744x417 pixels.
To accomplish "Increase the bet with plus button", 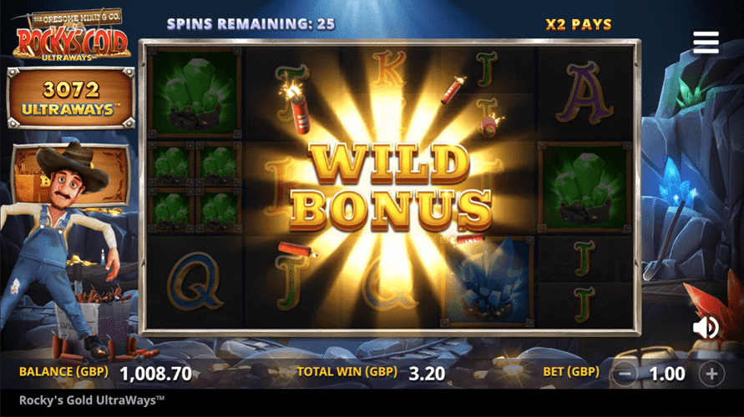I will point(711,374).
